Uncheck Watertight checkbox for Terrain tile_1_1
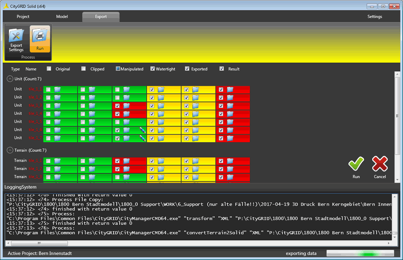 click(152, 161)
